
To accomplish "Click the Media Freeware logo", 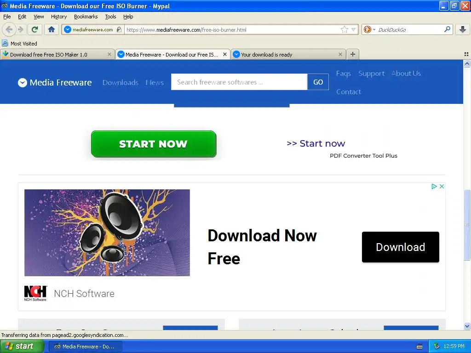I will (55, 83).
